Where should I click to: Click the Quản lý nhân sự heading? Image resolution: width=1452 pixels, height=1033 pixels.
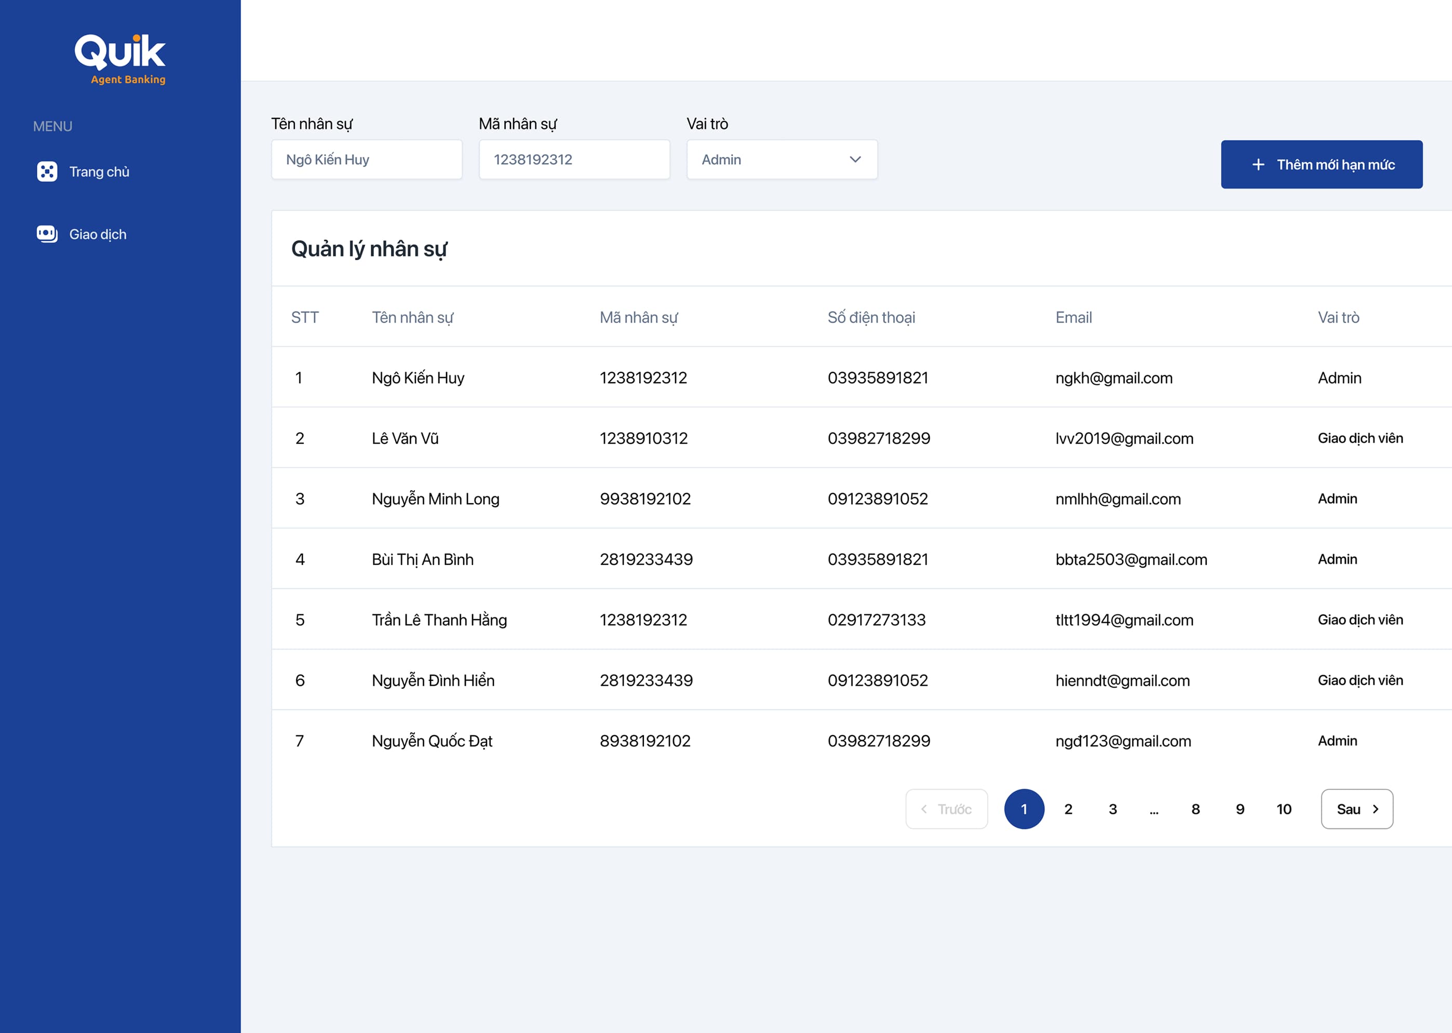(x=370, y=249)
